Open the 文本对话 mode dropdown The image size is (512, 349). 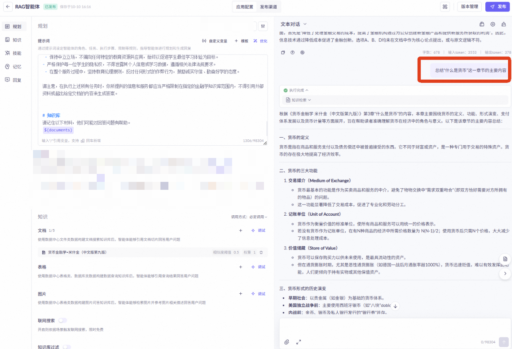[x=294, y=24]
